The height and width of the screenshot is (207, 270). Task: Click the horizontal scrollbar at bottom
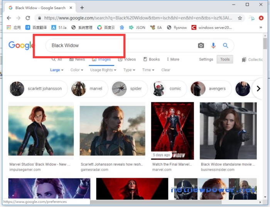pos(156,202)
